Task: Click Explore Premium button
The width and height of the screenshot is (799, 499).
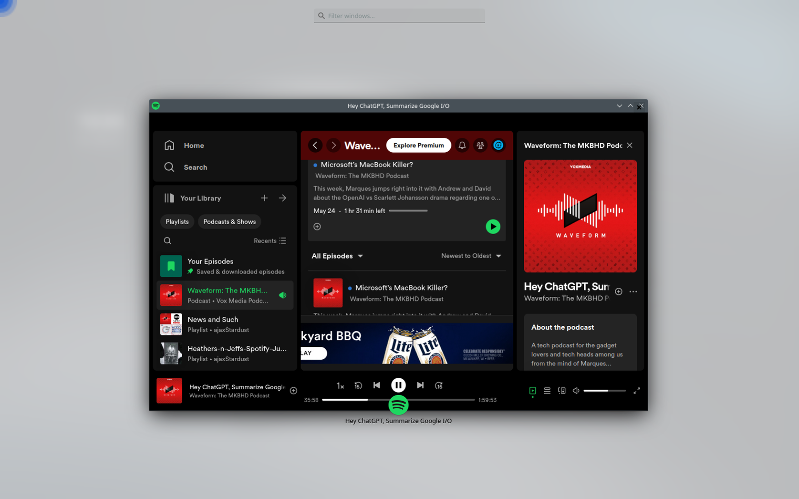Action: pos(418,145)
